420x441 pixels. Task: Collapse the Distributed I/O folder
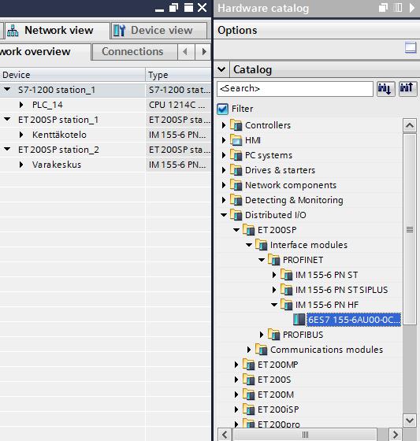tap(224, 215)
